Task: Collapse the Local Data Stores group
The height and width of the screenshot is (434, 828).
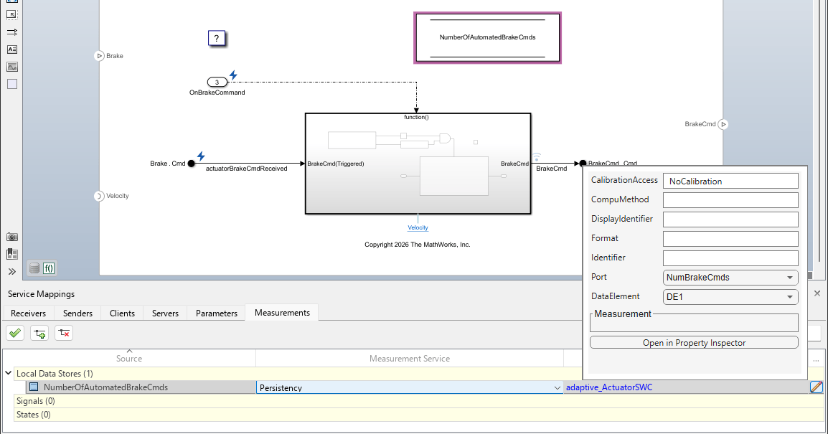Action: (8, 373)
